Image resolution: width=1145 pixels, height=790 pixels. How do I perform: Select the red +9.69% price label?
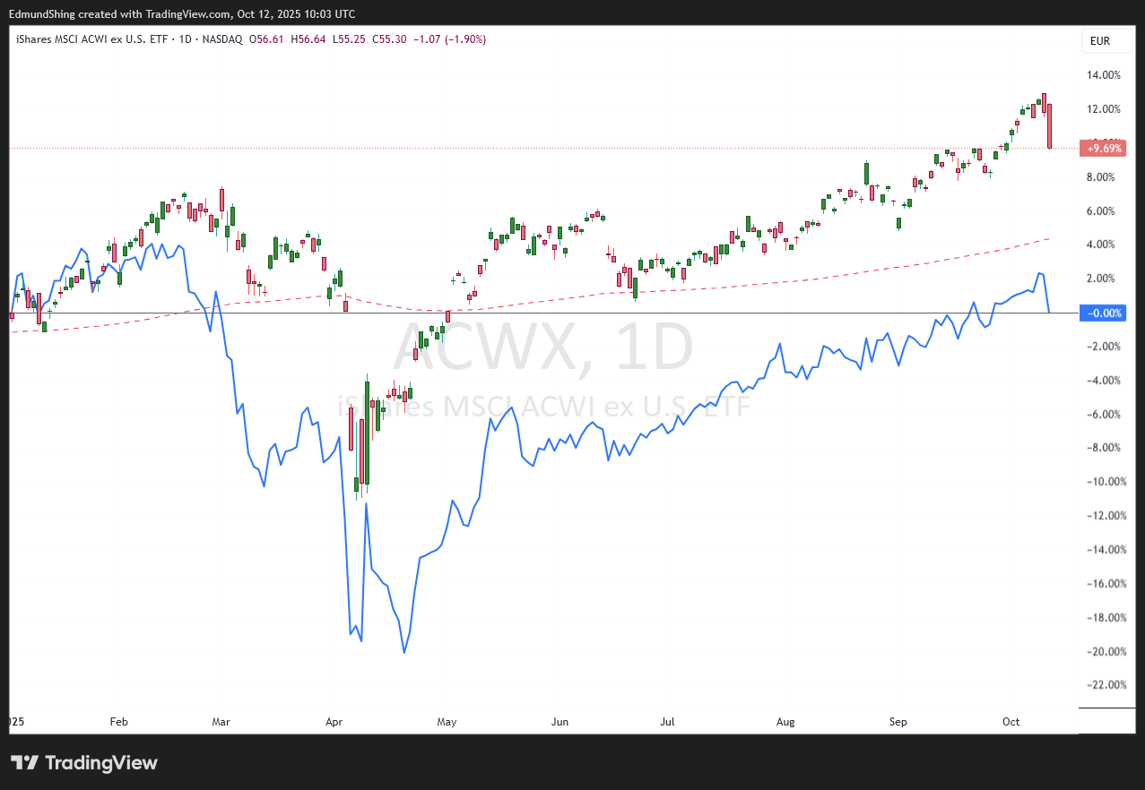(1103, 148)
